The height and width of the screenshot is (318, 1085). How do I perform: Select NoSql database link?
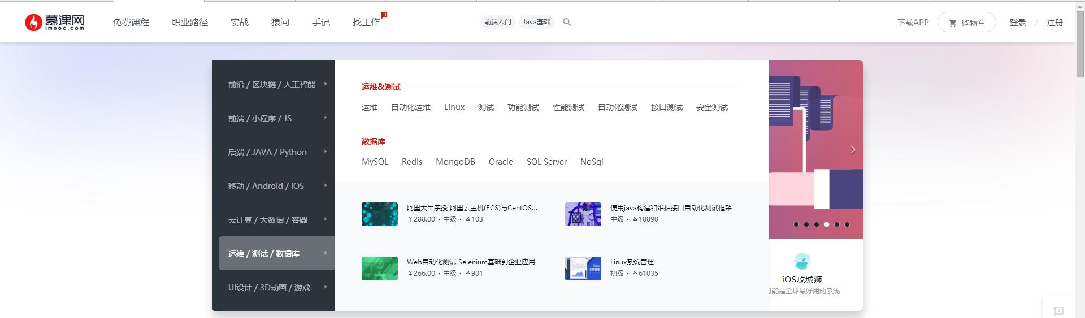click(592, 162)
